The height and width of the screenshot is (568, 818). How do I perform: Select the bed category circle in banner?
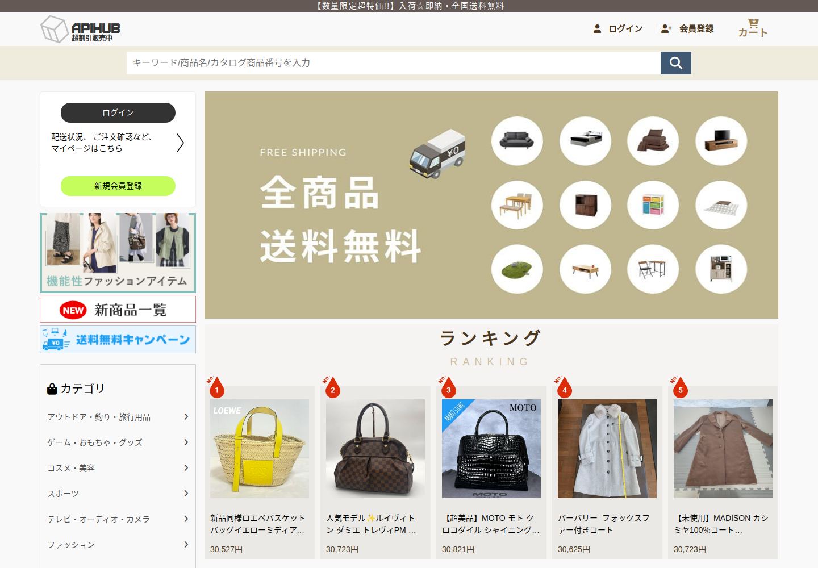click(x=585, y=140)
